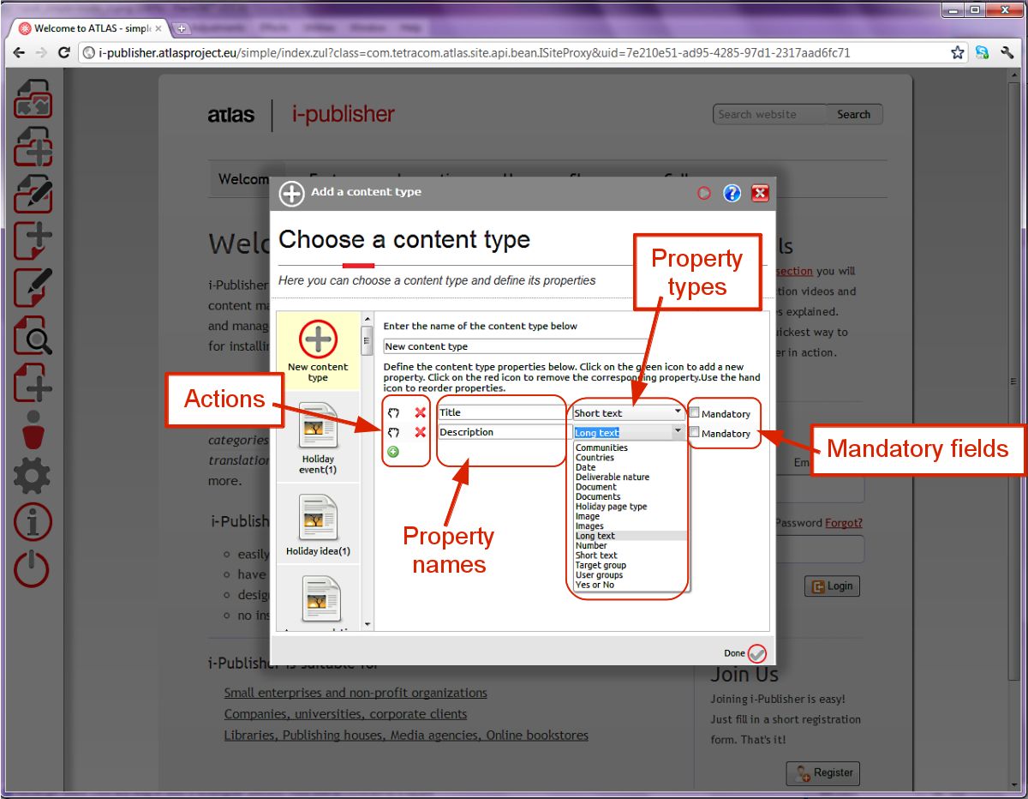The image size is (1028, 799).
Task: Show the info icon panel in the sidebar
Action: coord(33,522)
